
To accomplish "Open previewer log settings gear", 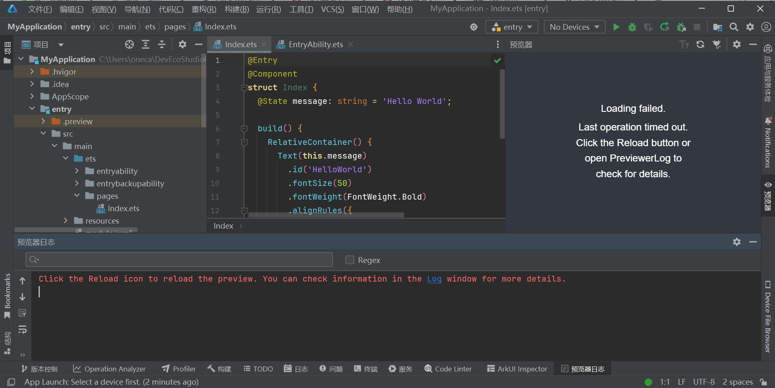I will 737,242.
